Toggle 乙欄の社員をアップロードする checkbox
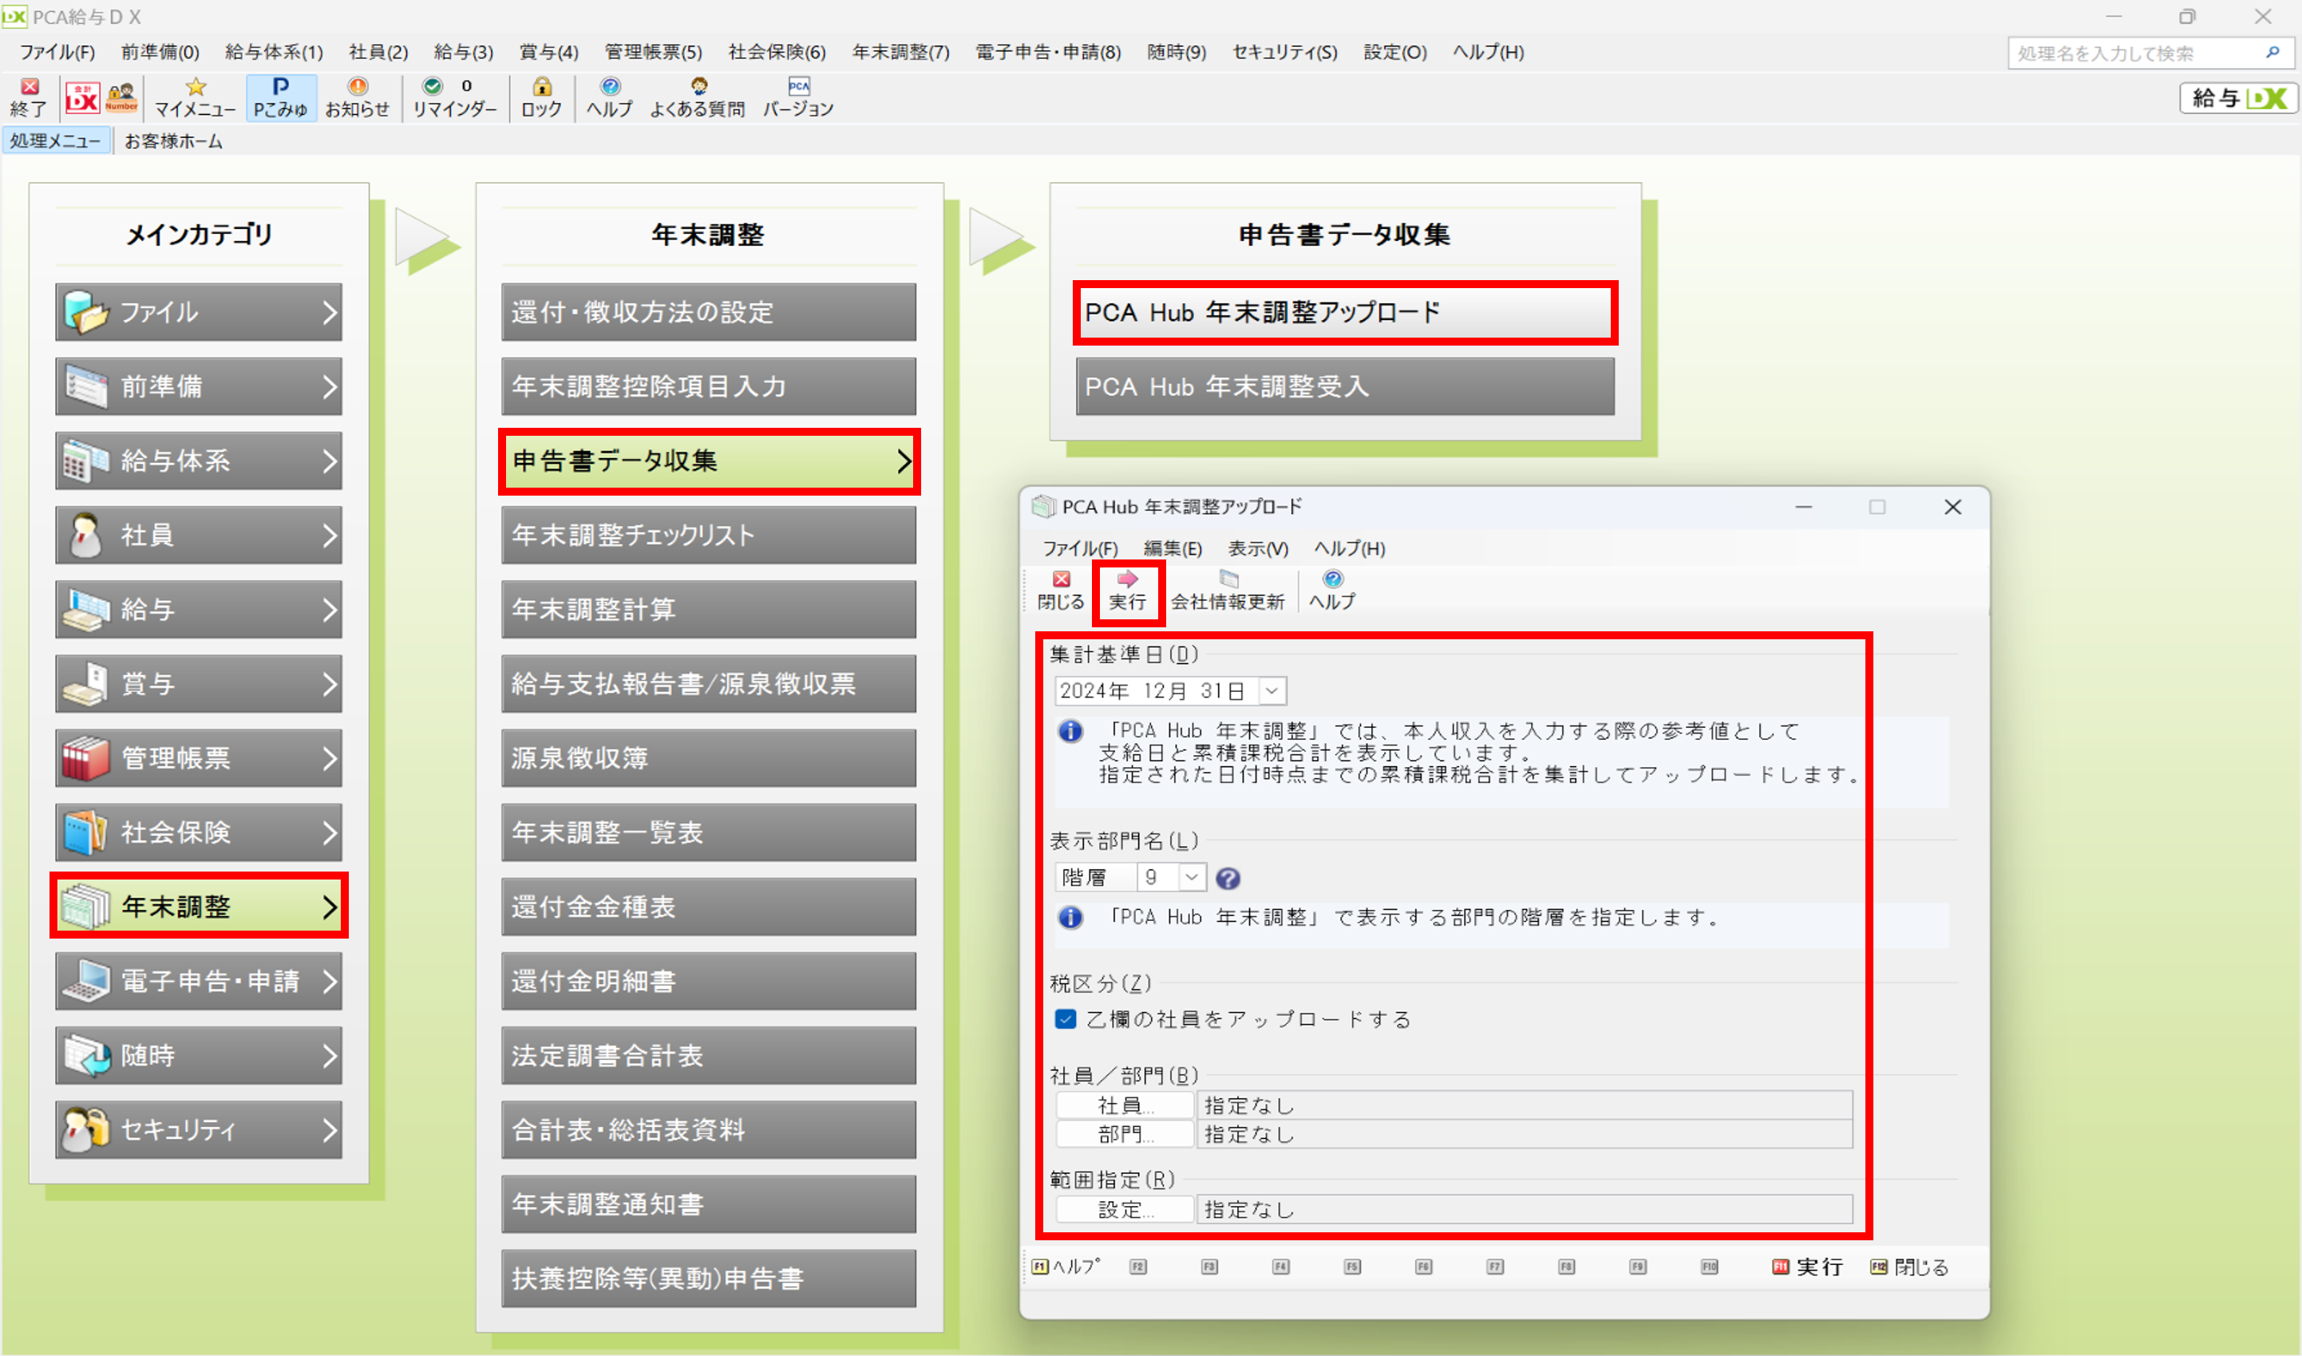The height and width of the screenshot is (1356, 2302). [x=1065, y=1019]
